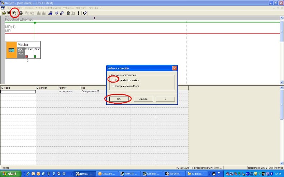Select the Master station CPU icon
The height and width of the screenshot is (177, 284).
click(11, 50)
